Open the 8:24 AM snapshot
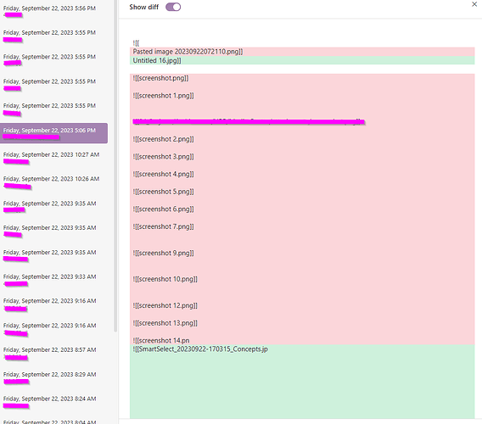Image resolution: width=482 pixels, height=424 pixels. (53, 402)
